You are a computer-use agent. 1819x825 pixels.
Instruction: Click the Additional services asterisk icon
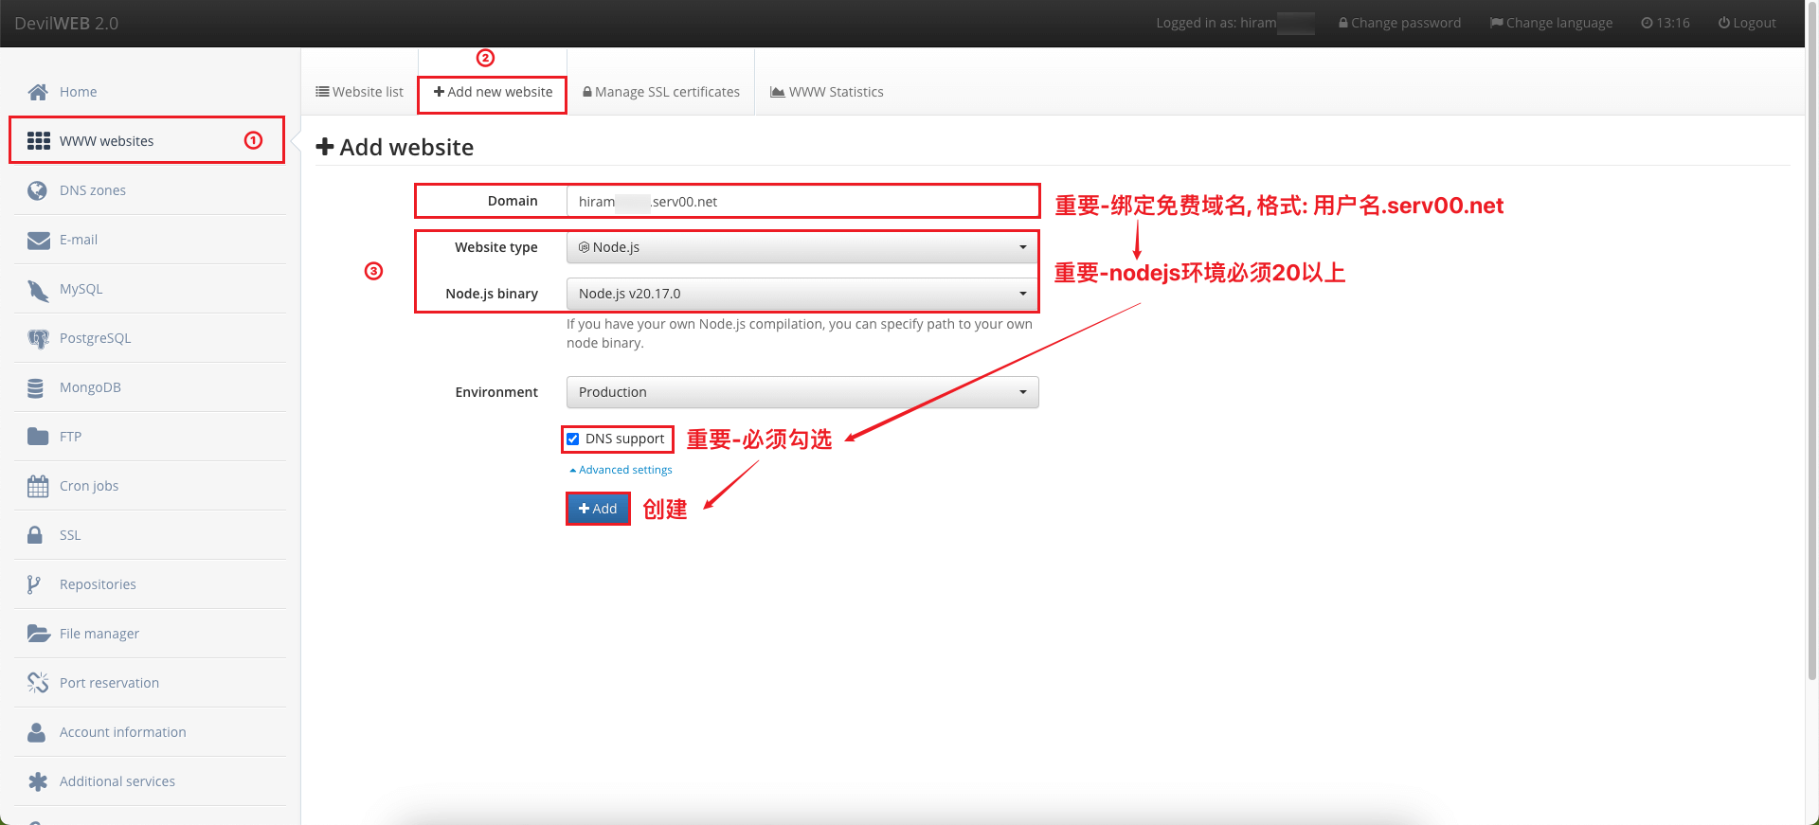[38, 781]
